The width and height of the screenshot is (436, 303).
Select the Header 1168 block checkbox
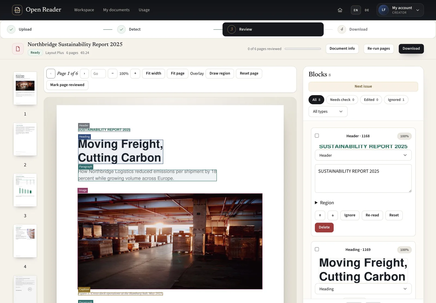pos(317,136)
